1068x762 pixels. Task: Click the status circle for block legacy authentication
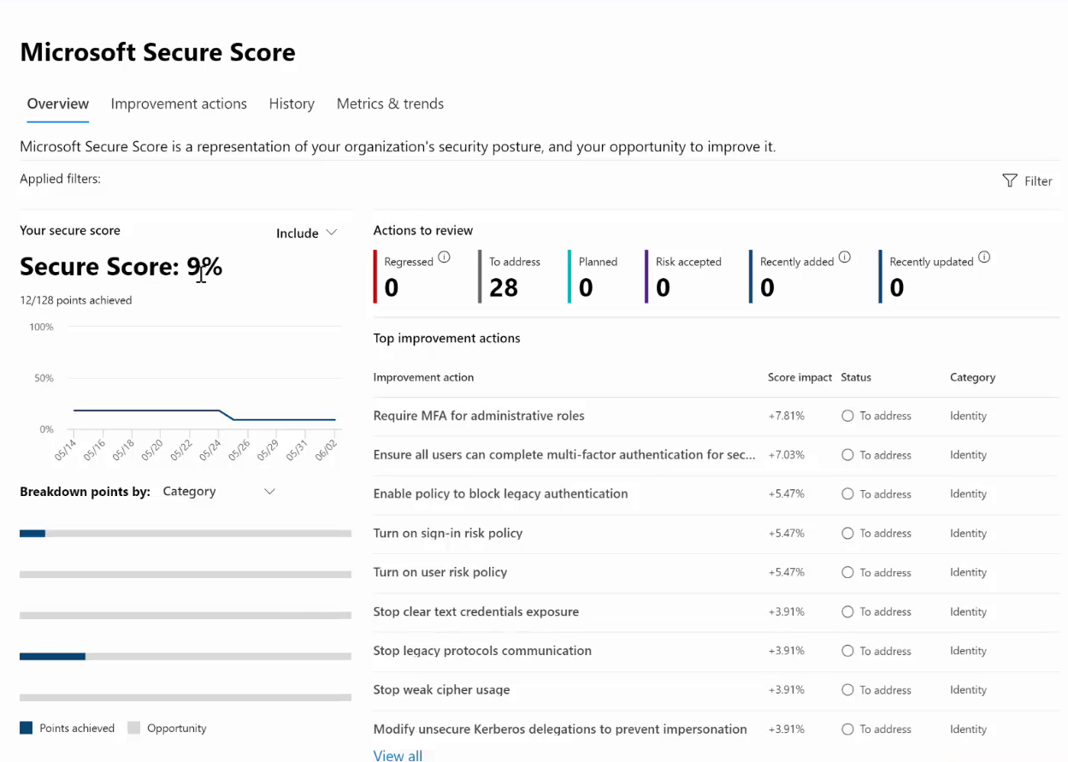coord(847,494)
